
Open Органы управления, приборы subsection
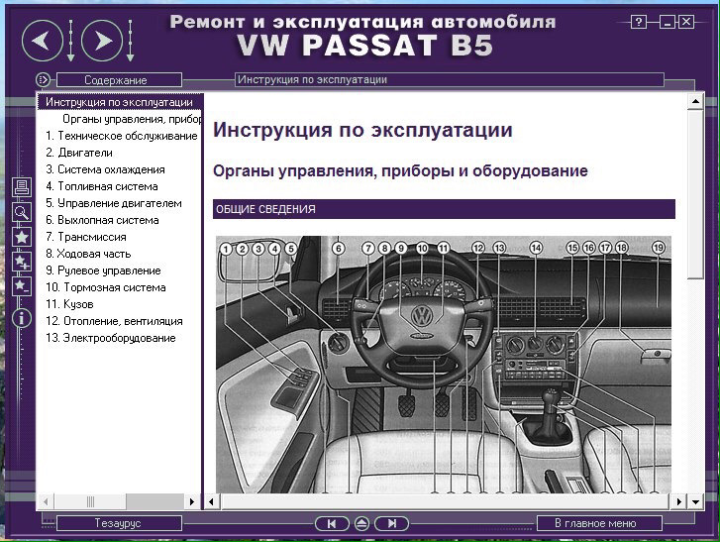[133, 119]
